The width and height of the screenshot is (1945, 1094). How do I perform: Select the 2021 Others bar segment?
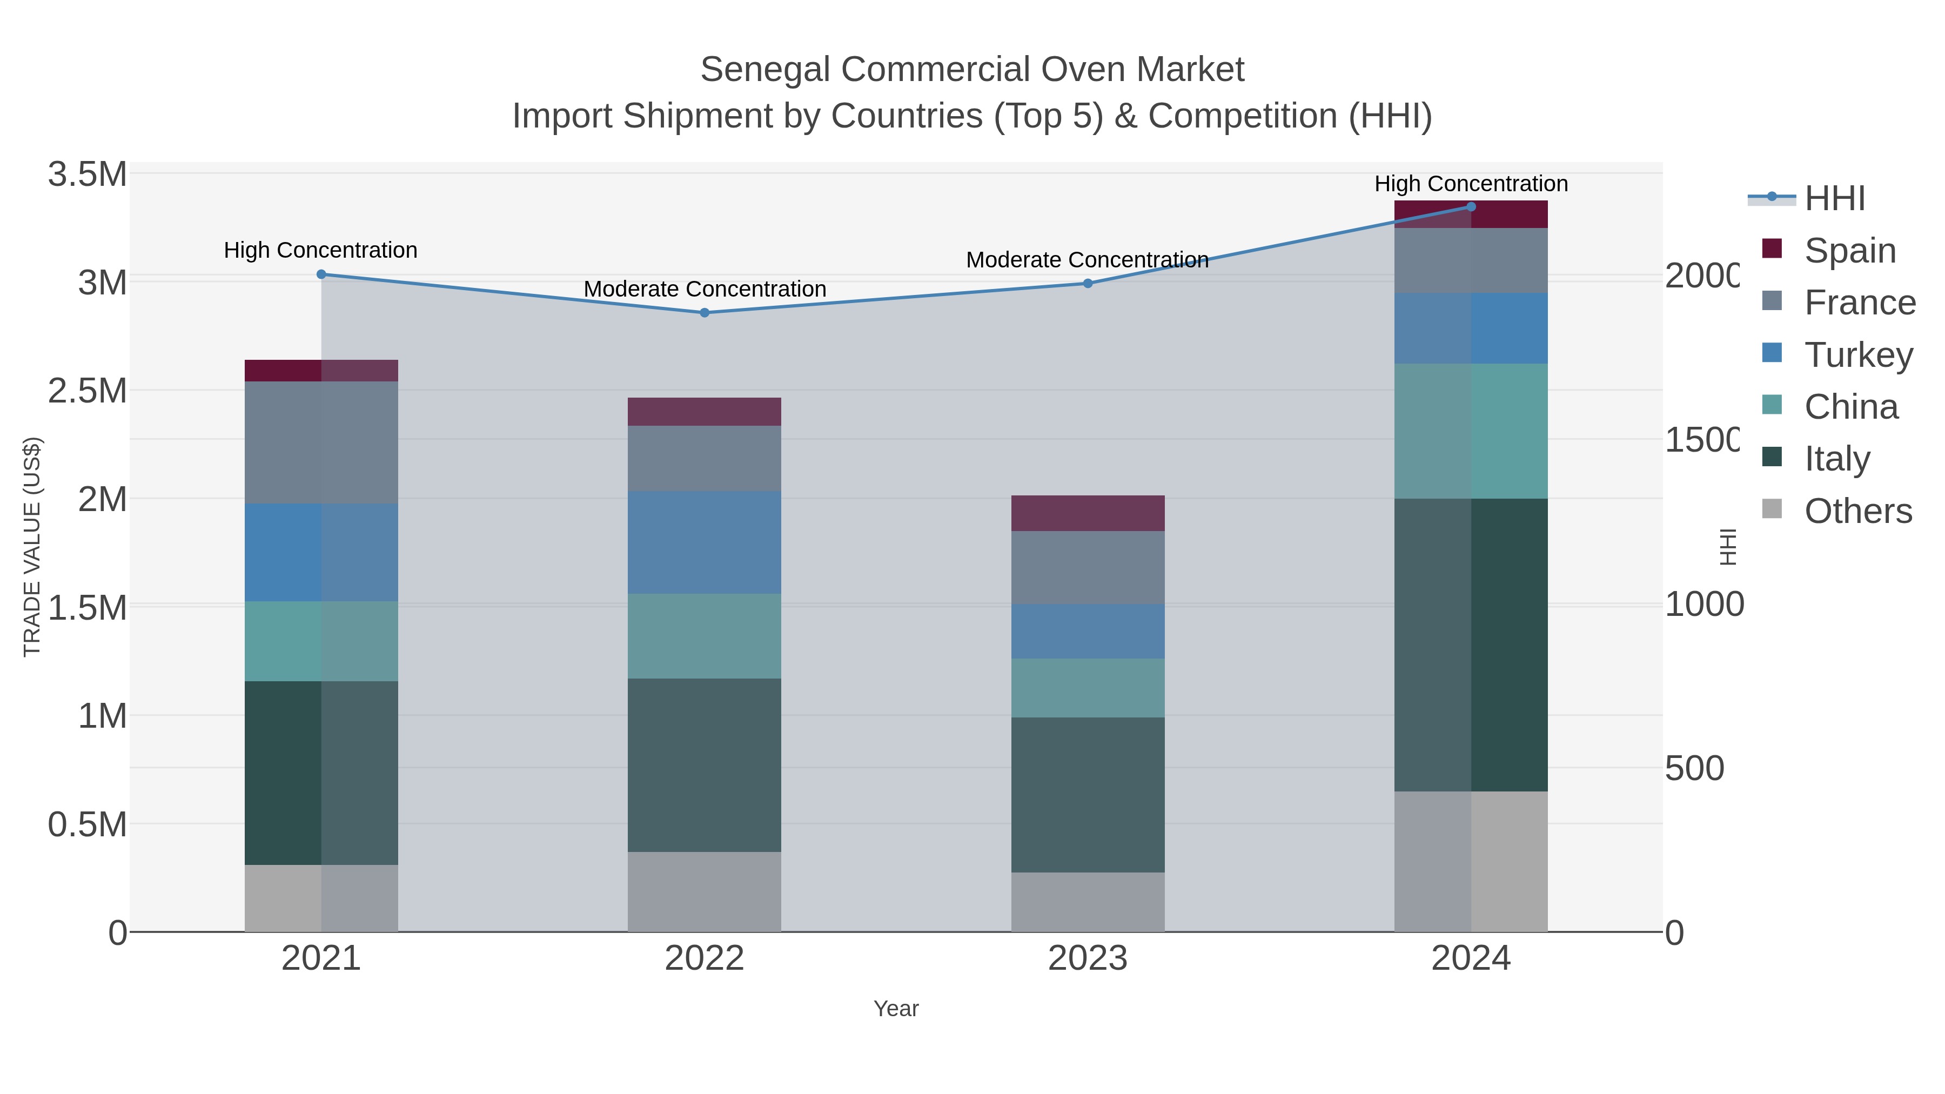[321, 898]
